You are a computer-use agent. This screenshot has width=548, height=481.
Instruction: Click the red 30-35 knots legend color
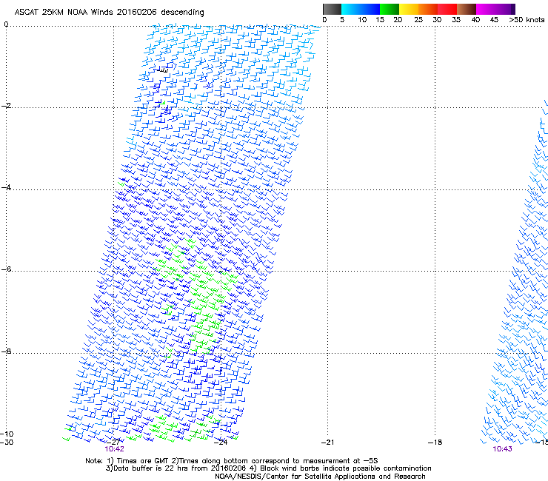coord(447,9)
